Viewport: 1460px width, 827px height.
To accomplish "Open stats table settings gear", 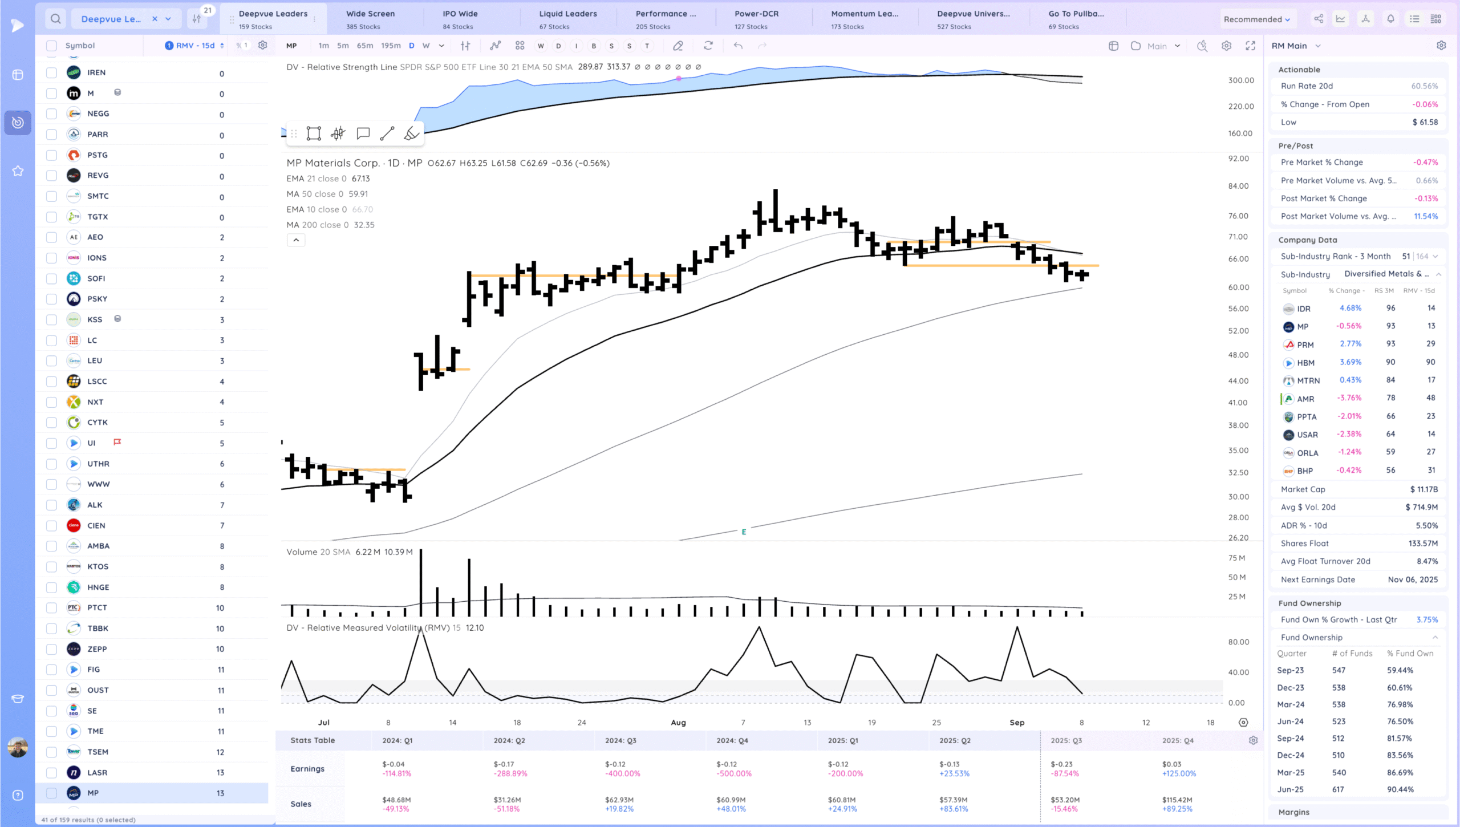I will point(1253,740).
